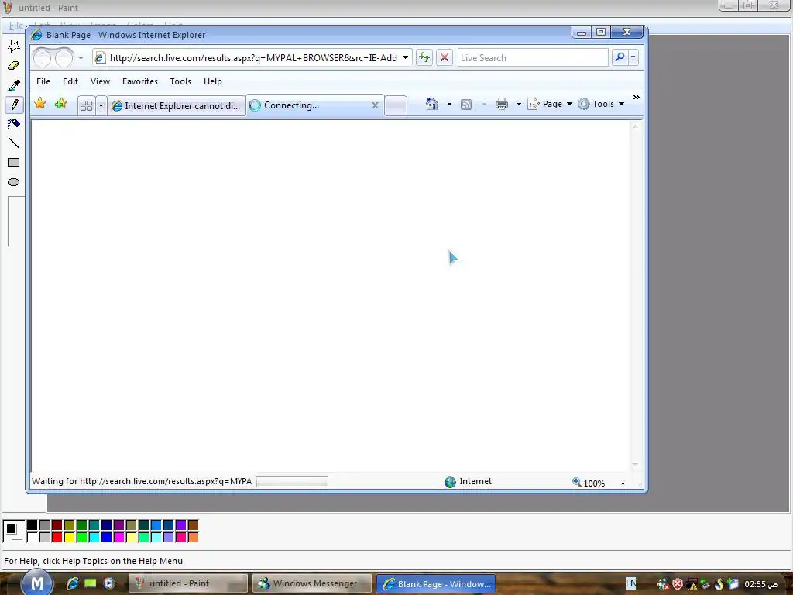
Task: Pick the bright red color swatch
Action: (x=57, y=538)
